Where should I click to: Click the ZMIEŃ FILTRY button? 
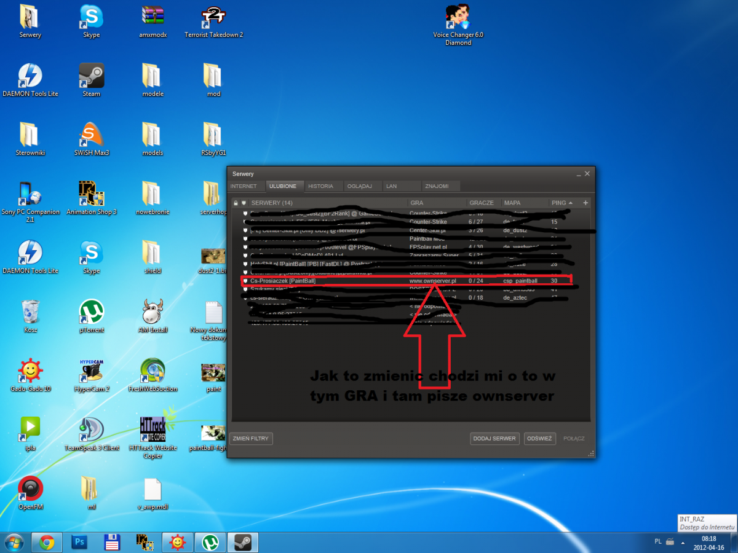[x=251, y=439]
